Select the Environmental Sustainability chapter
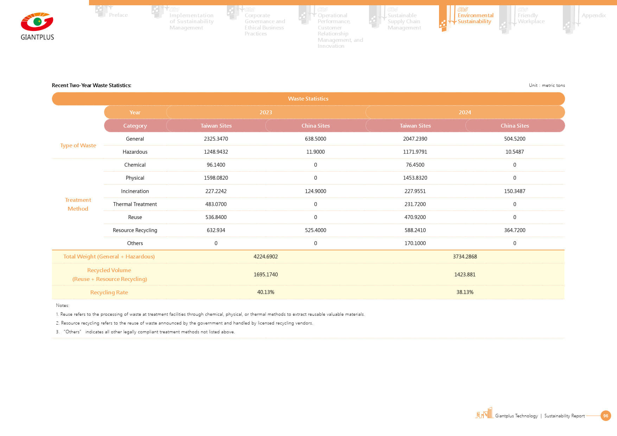 click(475, 18)
